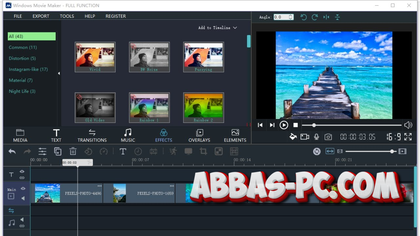Open fullscreen preview mode
This screenshot has width=420, height=236.
click(408, 137)
